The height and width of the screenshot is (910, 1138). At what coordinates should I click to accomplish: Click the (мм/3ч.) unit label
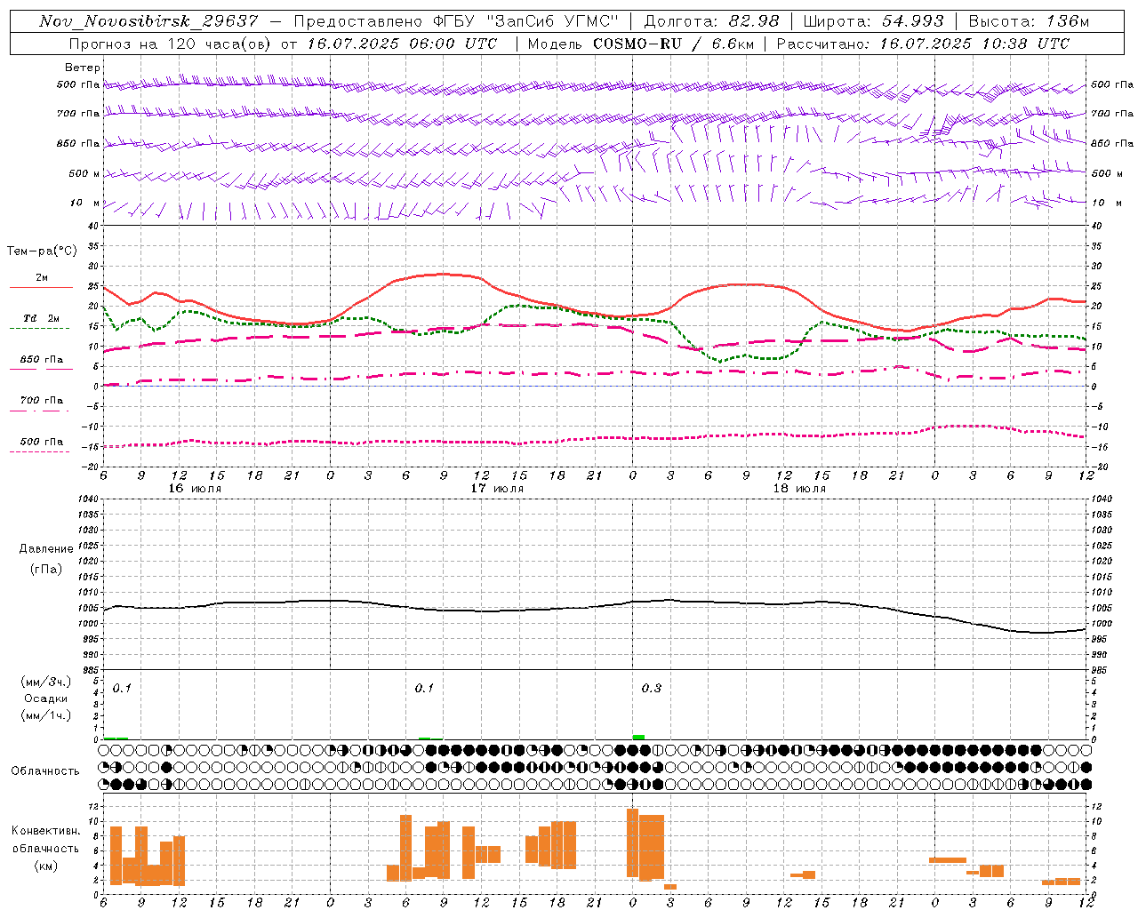coord(46,682)
